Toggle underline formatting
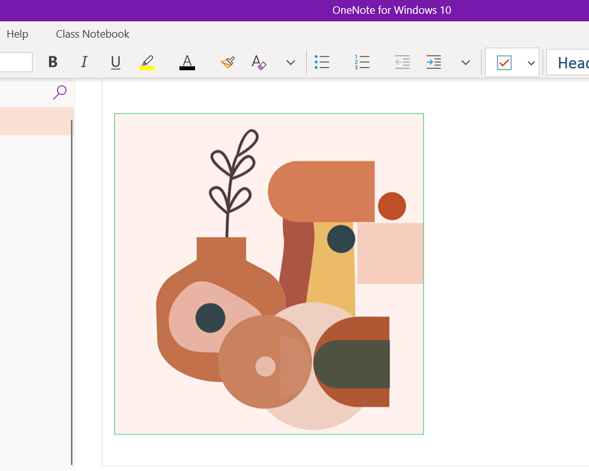The image size is (589, 471). coord(115,62)
